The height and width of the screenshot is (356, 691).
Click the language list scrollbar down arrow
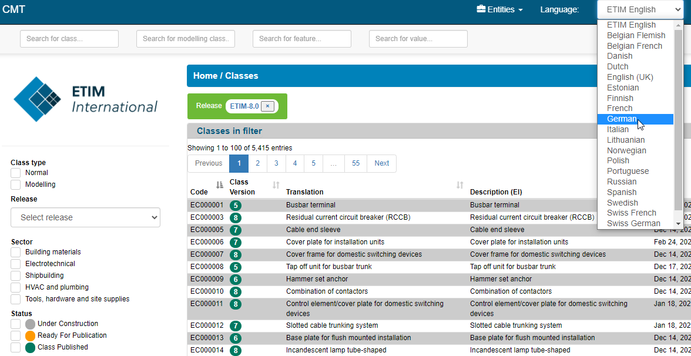[x=679, y=224]
